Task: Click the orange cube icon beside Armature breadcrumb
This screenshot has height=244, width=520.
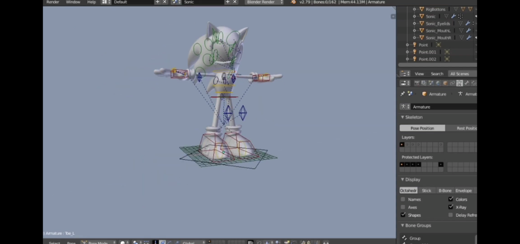Action: pyautogui.click(x=424, y=94)
